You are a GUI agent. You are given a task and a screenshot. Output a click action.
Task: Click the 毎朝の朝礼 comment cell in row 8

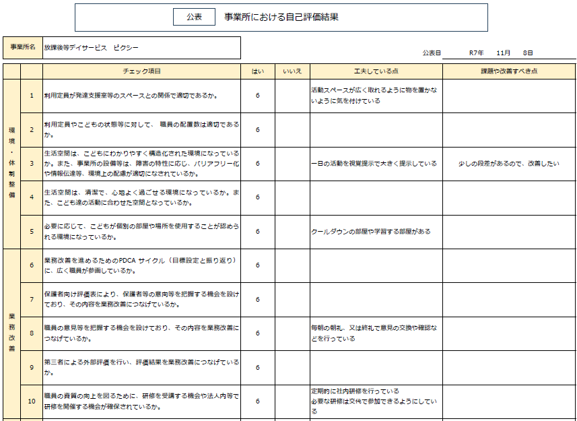[376, 333]
